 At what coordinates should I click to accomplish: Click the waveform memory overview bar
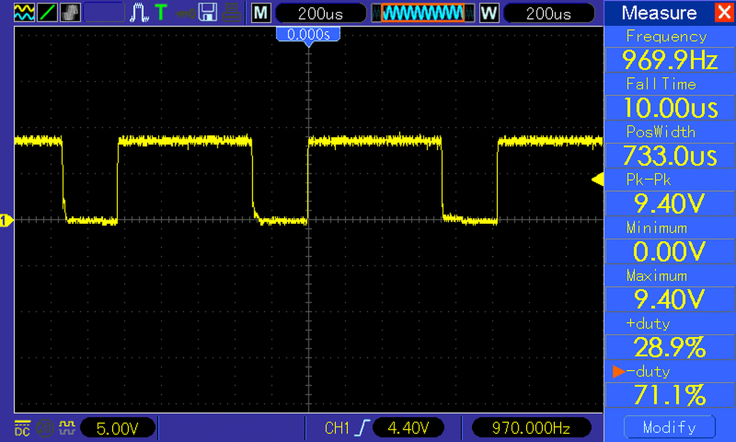pos(423,13)
